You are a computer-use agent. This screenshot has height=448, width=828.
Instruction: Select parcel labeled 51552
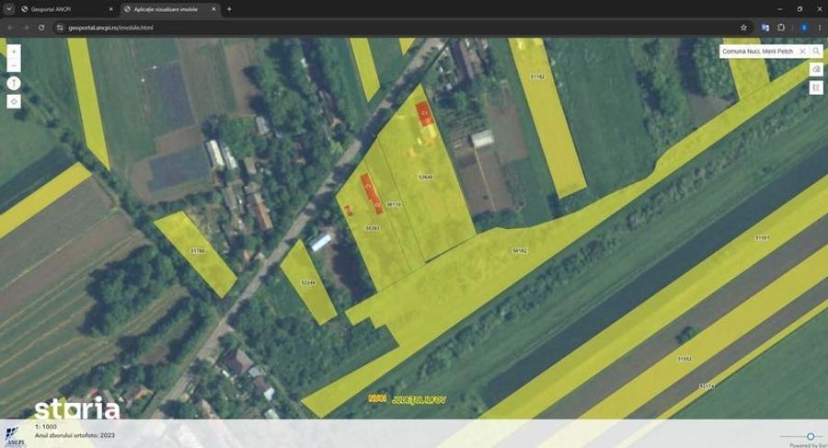click(684, 359)
